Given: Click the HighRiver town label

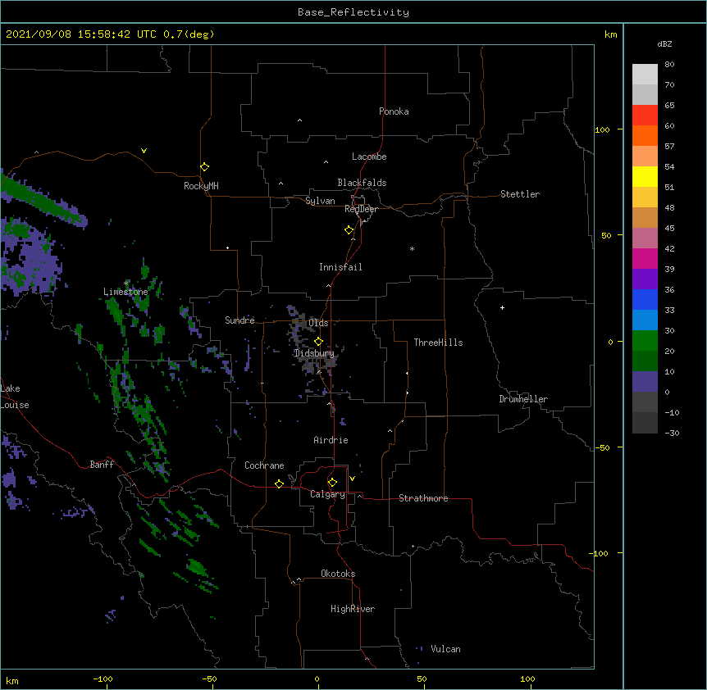Looking at the screenshot, I should click(x=353, y=609).
